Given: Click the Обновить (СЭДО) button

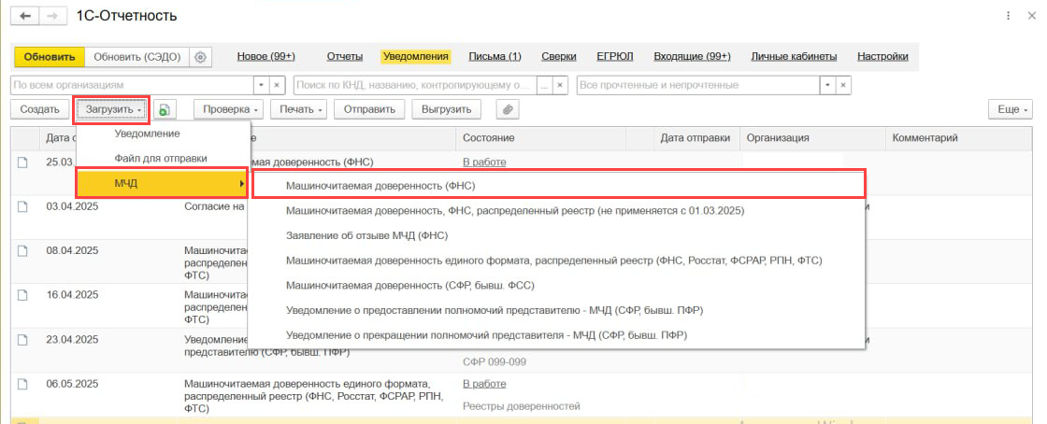Looking at the screenshot, I should [x=136, y=57].
